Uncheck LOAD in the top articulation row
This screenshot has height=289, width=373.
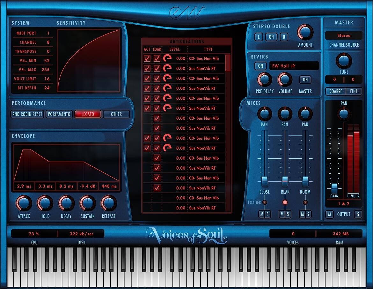(x=157, y=58)
